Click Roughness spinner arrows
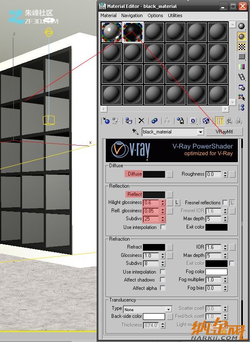Viewport: 250px width, 342px height. 225,174
